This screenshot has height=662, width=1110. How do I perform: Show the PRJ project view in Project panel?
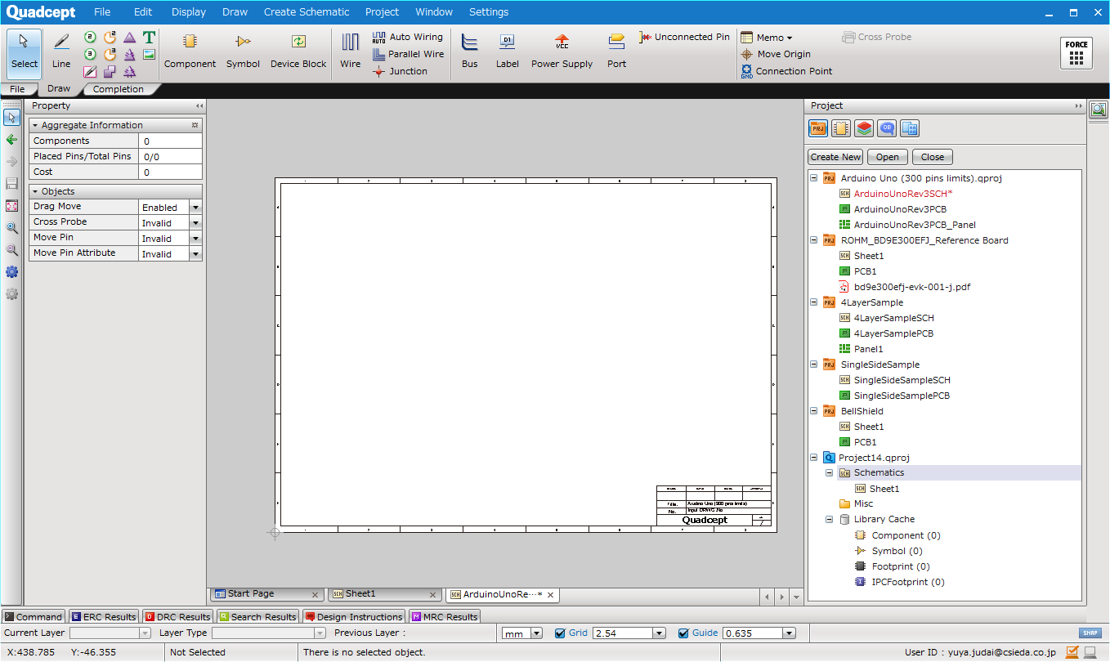click(817, 128)
